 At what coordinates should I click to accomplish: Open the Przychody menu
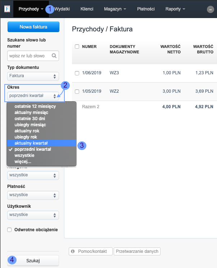(31, 9)
